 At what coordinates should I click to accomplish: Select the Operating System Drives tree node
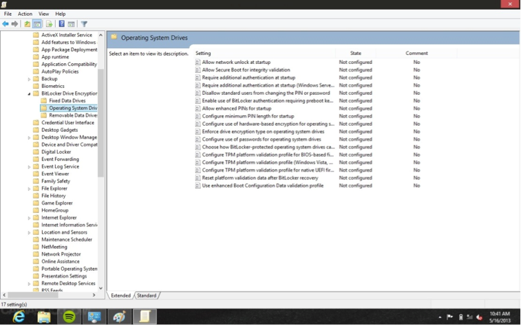[x=73, y=108]
